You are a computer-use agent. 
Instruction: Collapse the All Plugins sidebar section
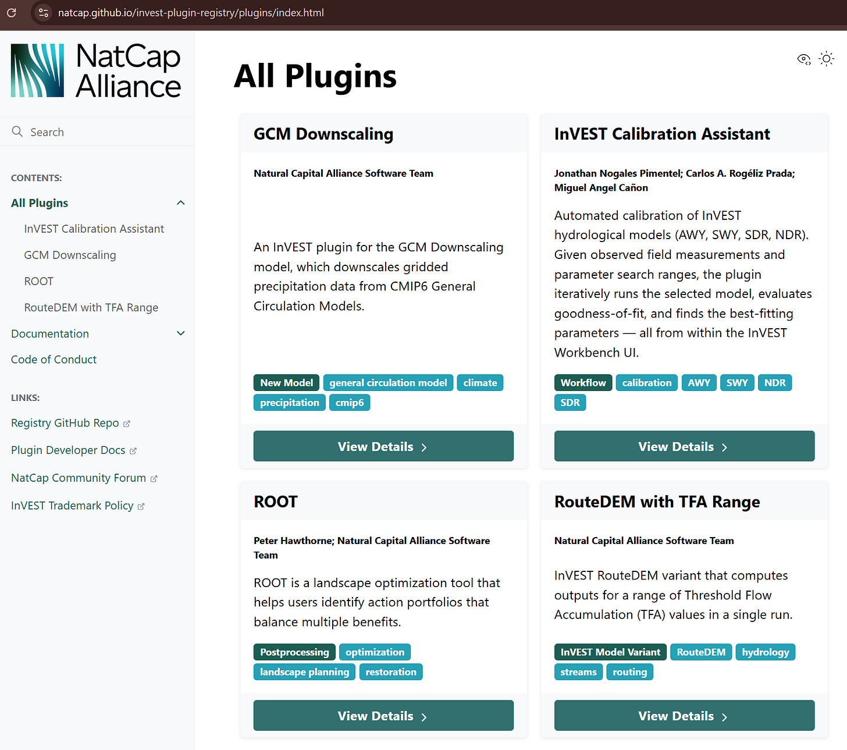click(180, 202)
